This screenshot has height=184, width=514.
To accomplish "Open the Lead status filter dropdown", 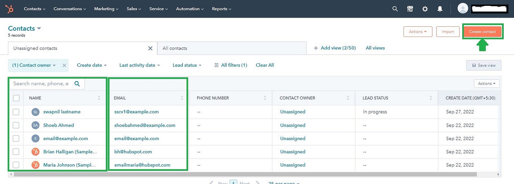I will pyautogui.click(x=187, y=65).
